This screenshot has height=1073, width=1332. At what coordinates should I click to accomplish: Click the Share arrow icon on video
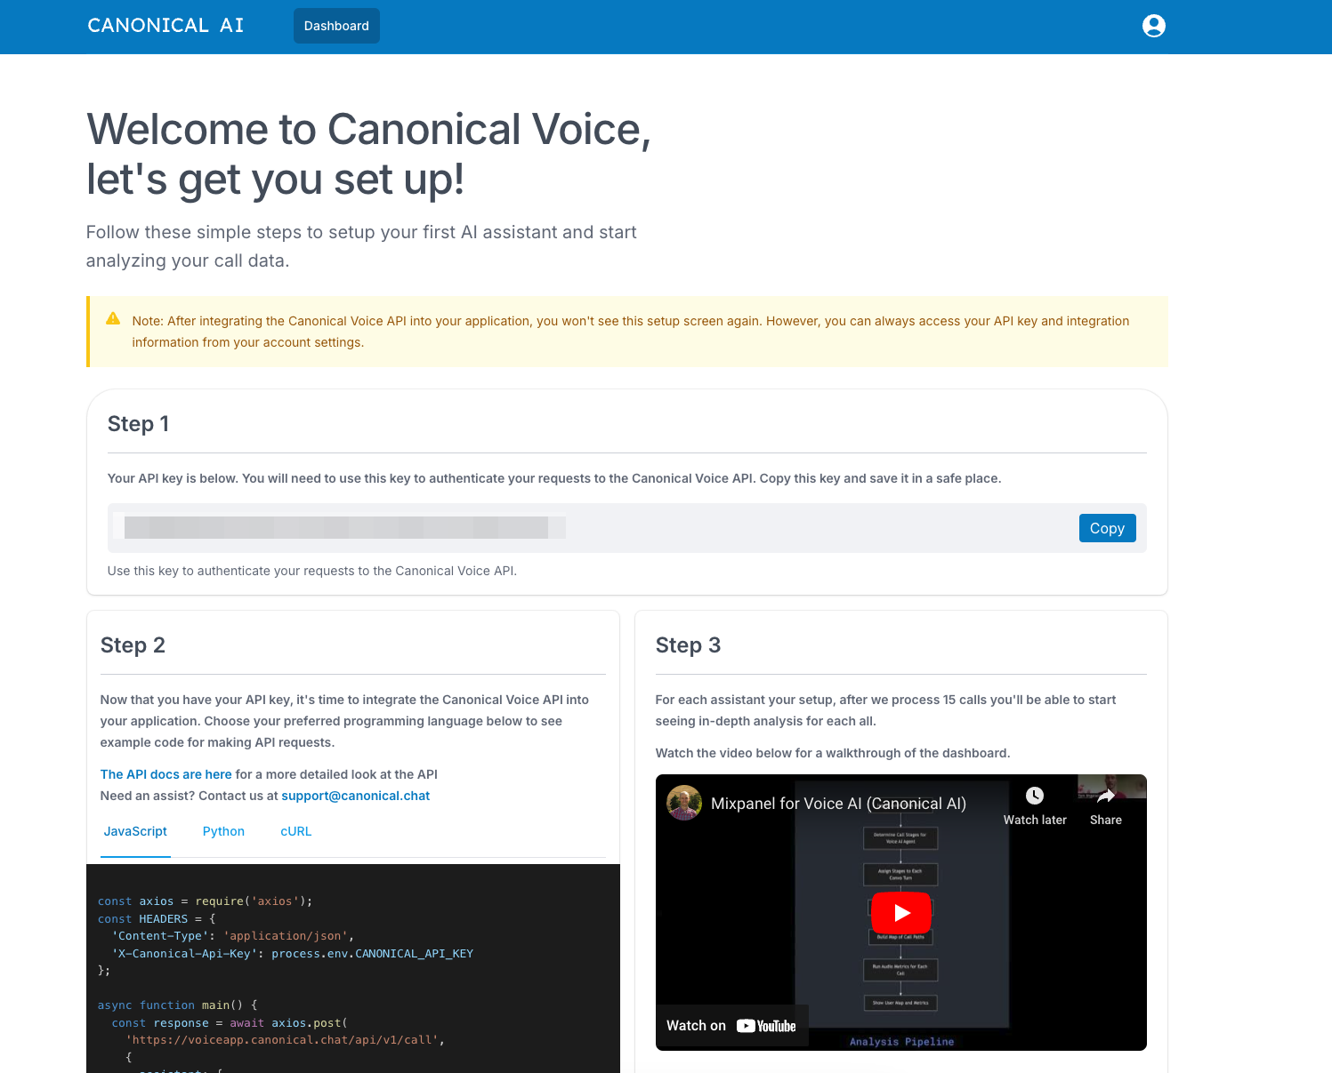pos(1105,796)
